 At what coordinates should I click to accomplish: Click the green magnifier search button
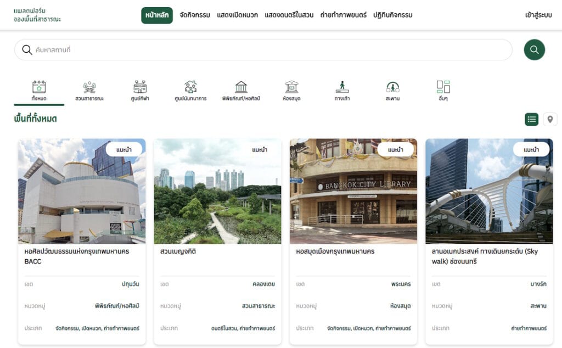[534, 50]
